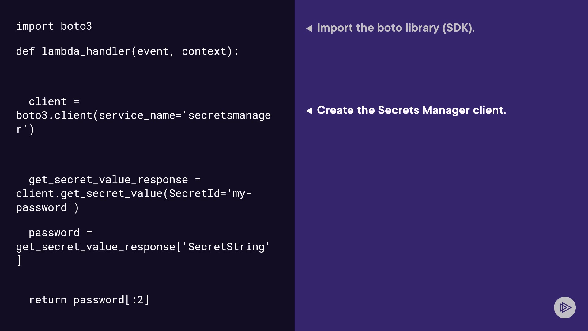Click the arrow beside the Import boto note
Screen dimensions: 588x331
pos(309,29)
